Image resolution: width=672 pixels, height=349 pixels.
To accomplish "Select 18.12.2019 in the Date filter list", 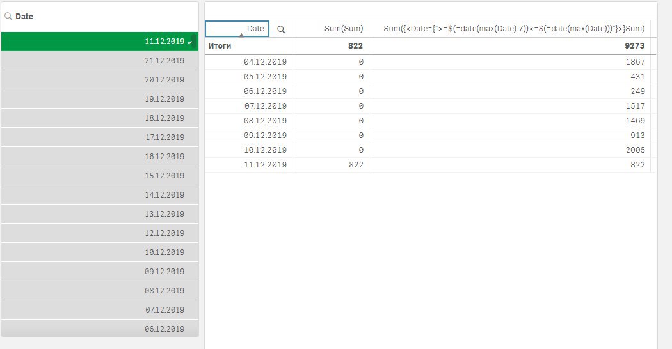I will tap(99, 118).
